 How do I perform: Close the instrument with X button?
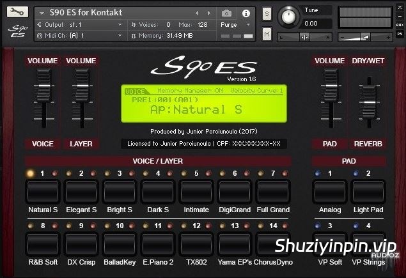pyautogui.click(x=400, y=8)
